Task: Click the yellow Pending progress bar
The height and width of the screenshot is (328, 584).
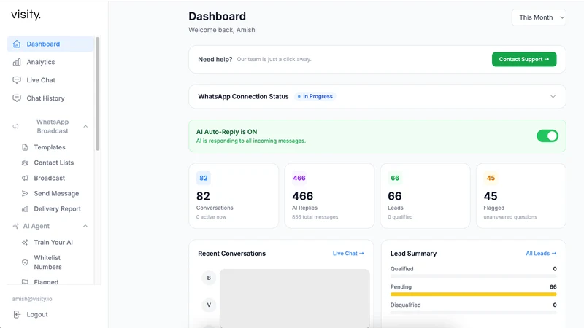Action: coord(473,294)
